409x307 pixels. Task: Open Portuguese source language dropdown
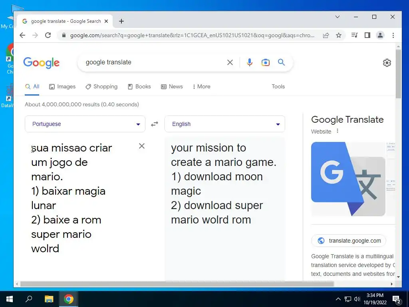click(85, 124)
